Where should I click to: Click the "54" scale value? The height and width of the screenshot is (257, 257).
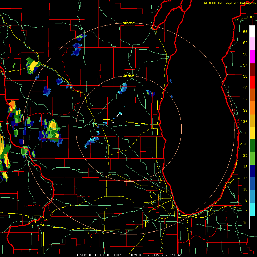coord(245,65)
